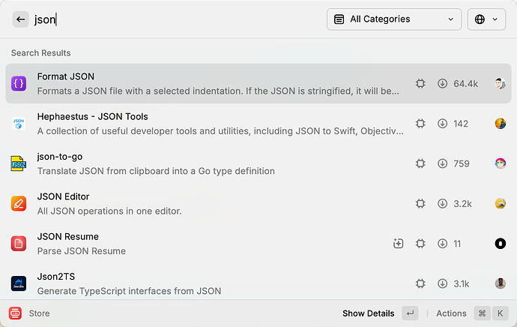517x327 pixels.
Task: Click the download icon next to 11
Action: pyautogui.click(x=443, y=244)
